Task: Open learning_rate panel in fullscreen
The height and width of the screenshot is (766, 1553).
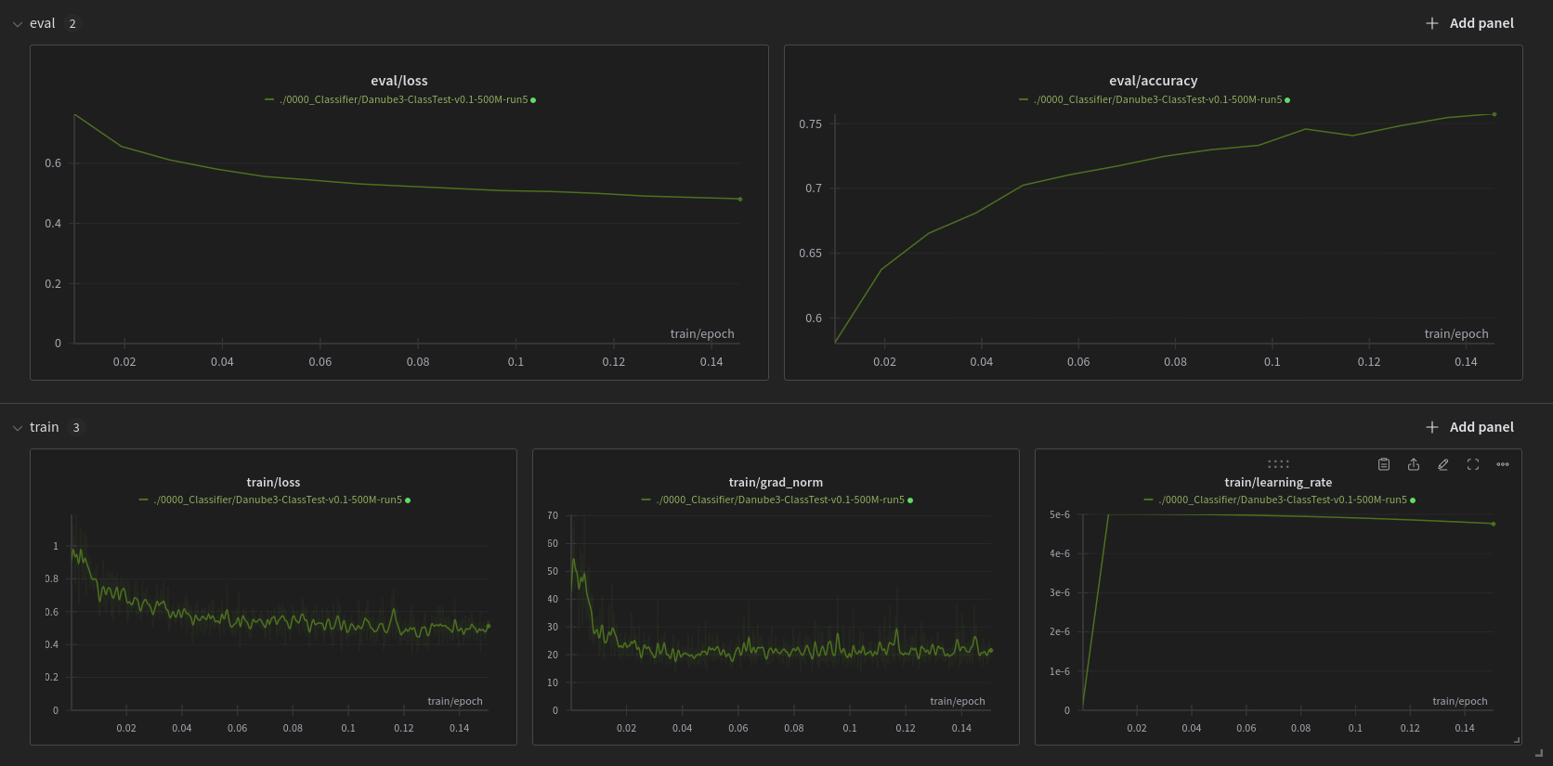Action: pyautogui.click(x=1473, y=464)
